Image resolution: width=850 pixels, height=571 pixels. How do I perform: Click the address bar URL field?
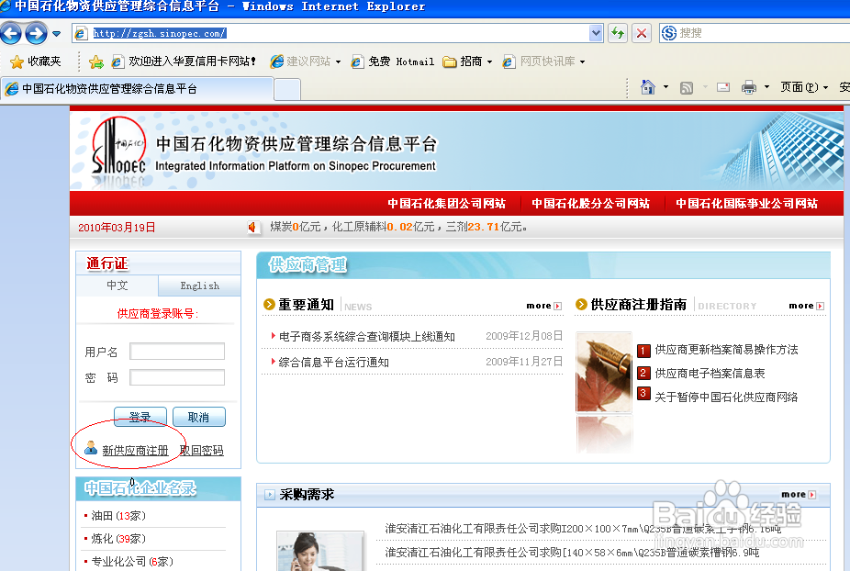tap(330, 34)
